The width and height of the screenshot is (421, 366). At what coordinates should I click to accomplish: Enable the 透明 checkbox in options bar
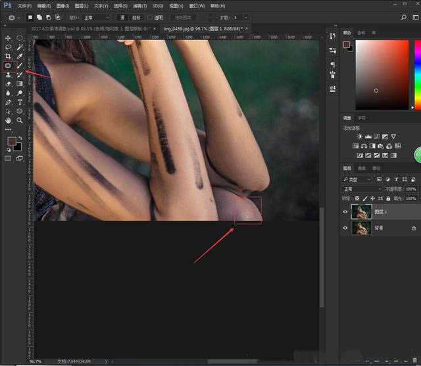[151, 17]
